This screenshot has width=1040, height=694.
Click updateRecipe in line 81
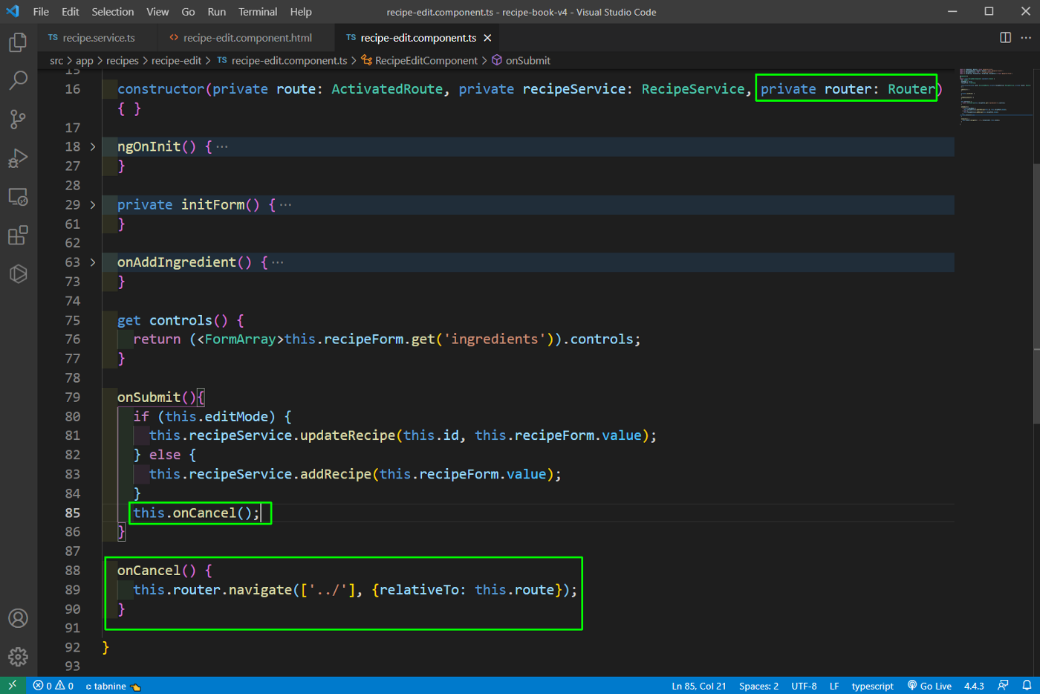click(348, 435)
